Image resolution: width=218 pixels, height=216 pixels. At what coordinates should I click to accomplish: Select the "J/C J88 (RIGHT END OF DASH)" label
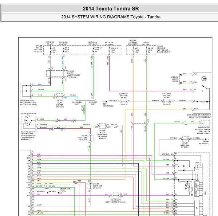tap(83, 138)
